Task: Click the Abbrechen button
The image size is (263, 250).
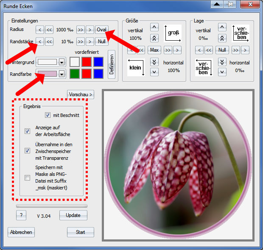Action: tap(21, 232)
